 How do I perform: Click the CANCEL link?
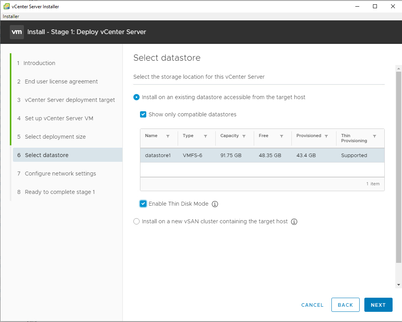pyautogui.click(x=312, y=305)
